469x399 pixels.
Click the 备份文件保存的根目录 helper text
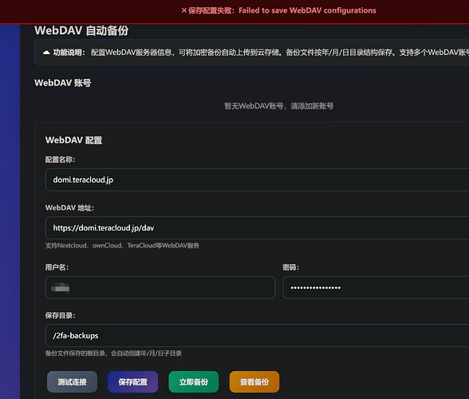(x=113, y=354)
